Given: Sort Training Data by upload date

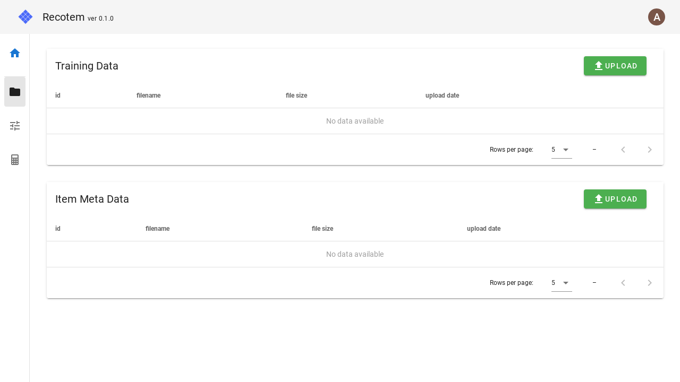Looking at the screenshot, I should 442,95.
